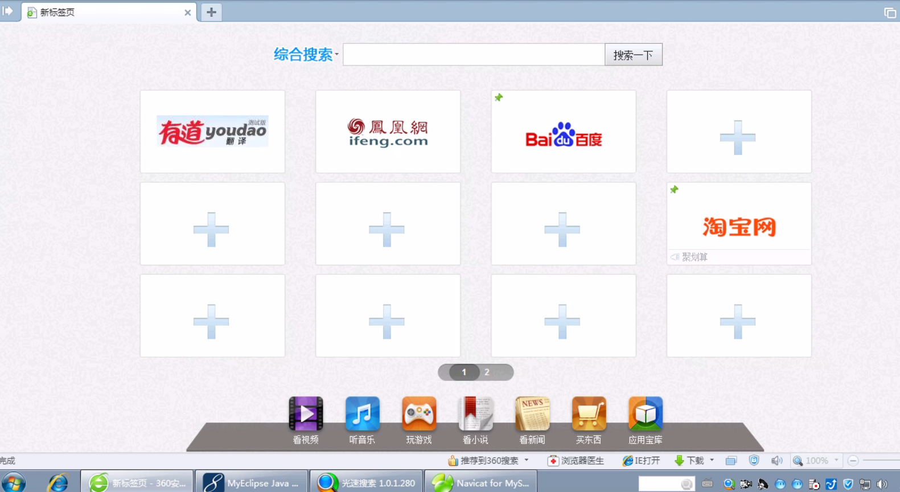Open the 看小说 novel book icon
This screenshot has width=900, height=492.
pyautogui.click(x=475, y=413)
